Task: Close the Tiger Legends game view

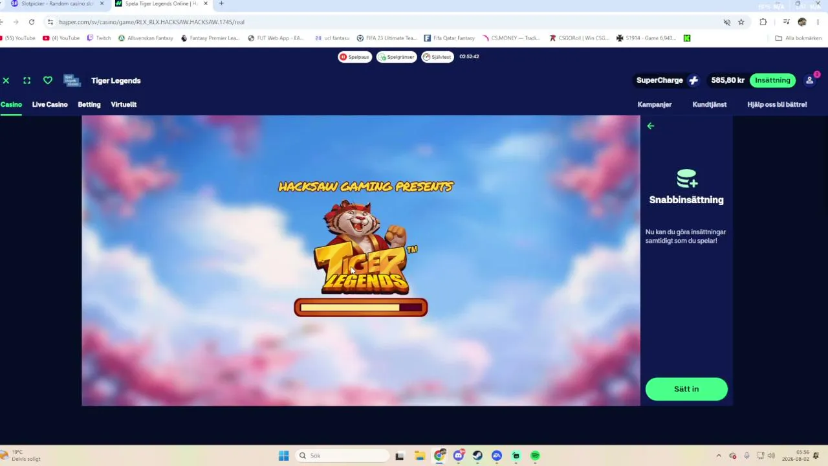Action: 6,80
